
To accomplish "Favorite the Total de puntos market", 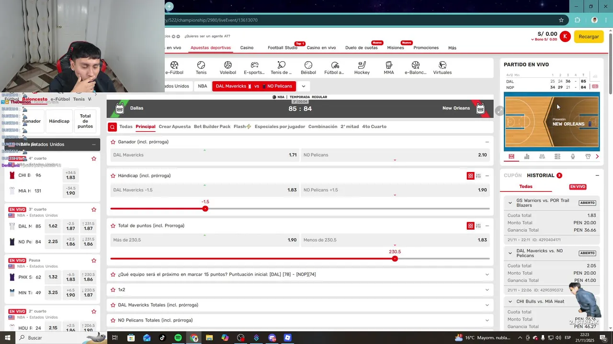I will (x=113, y=226).
